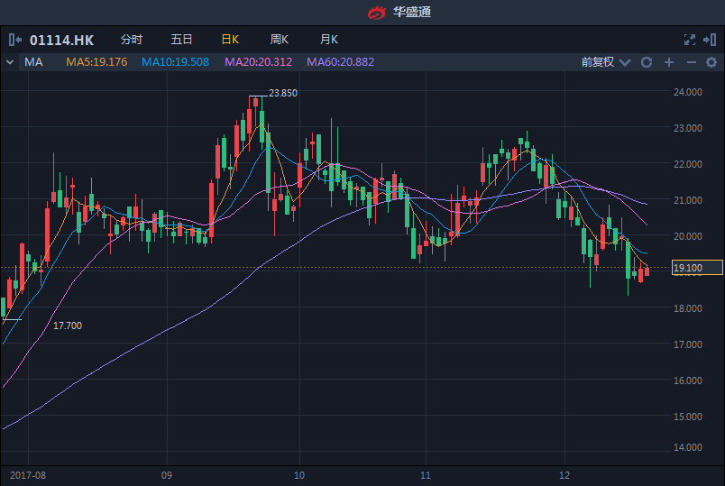Select the 周K weekly candlestick tab

pos(279,40)
